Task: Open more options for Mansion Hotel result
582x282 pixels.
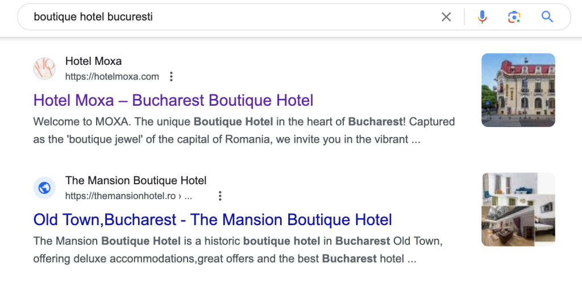Action: click(220, 196)
